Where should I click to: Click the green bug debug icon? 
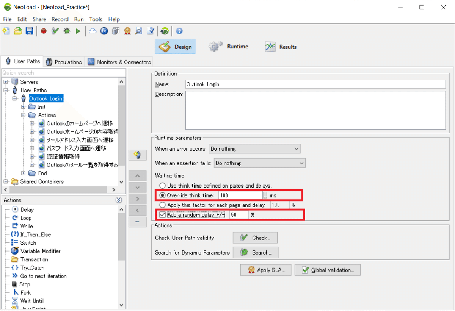67,31
